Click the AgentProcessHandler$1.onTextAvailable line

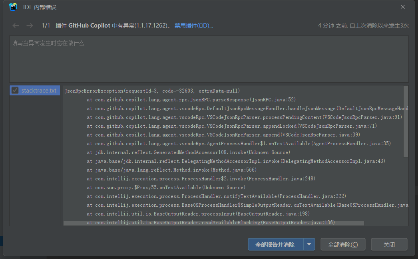pyautogui.click(x=239, y=144)
